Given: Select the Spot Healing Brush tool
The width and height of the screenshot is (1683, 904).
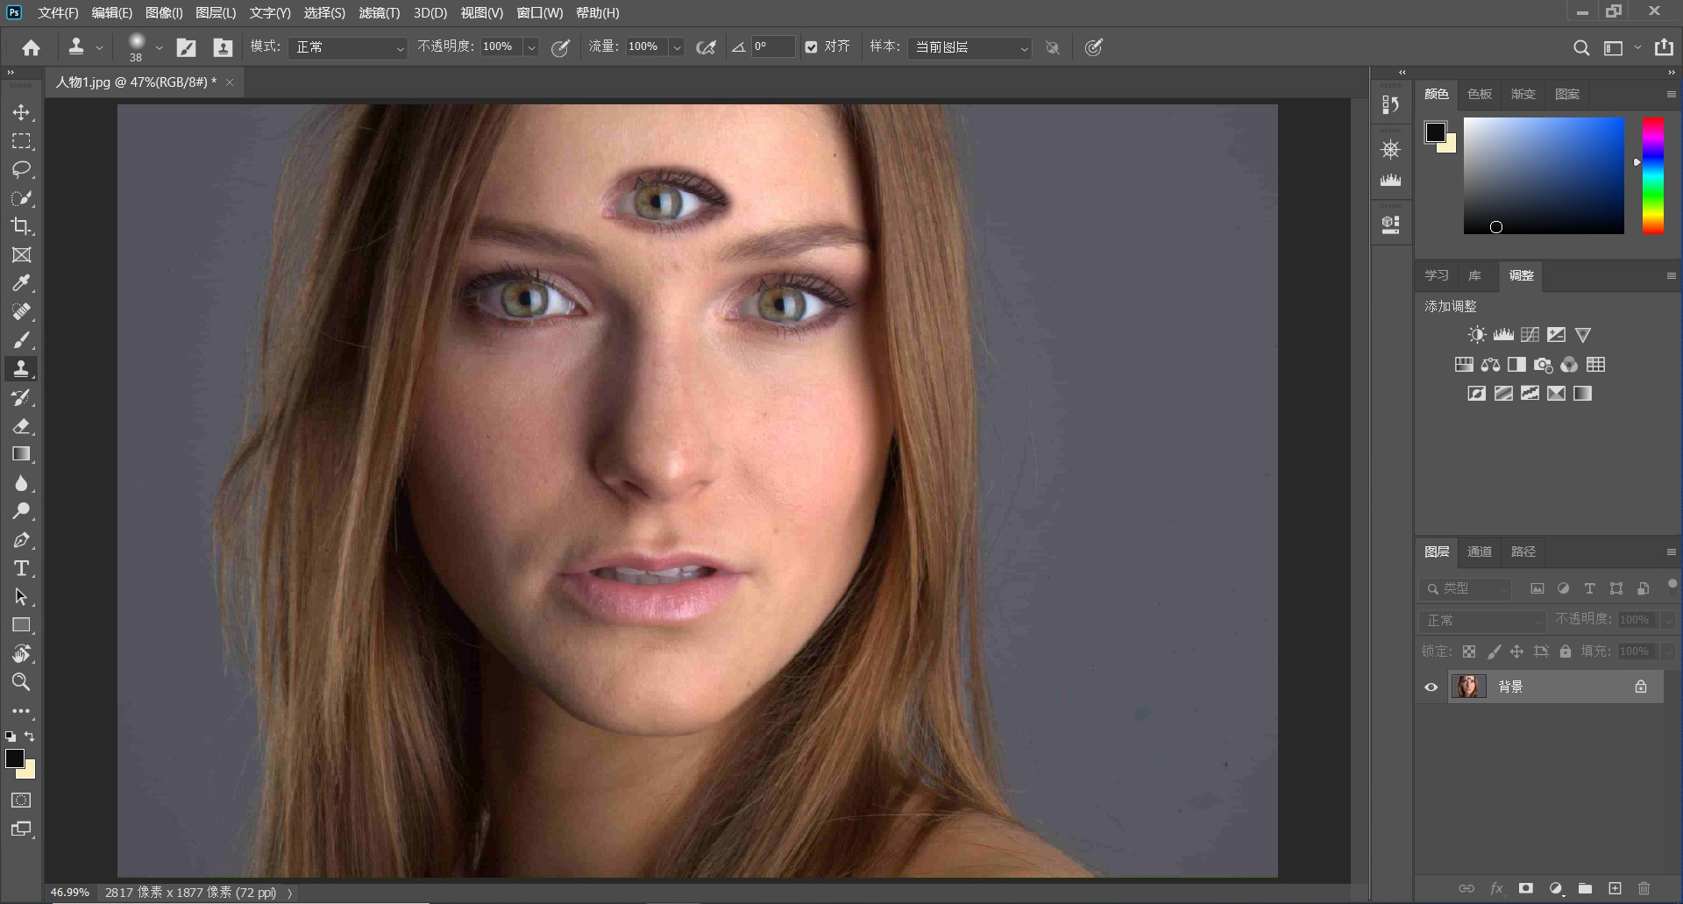Looking at the screenshot, I should coord(21,312).
